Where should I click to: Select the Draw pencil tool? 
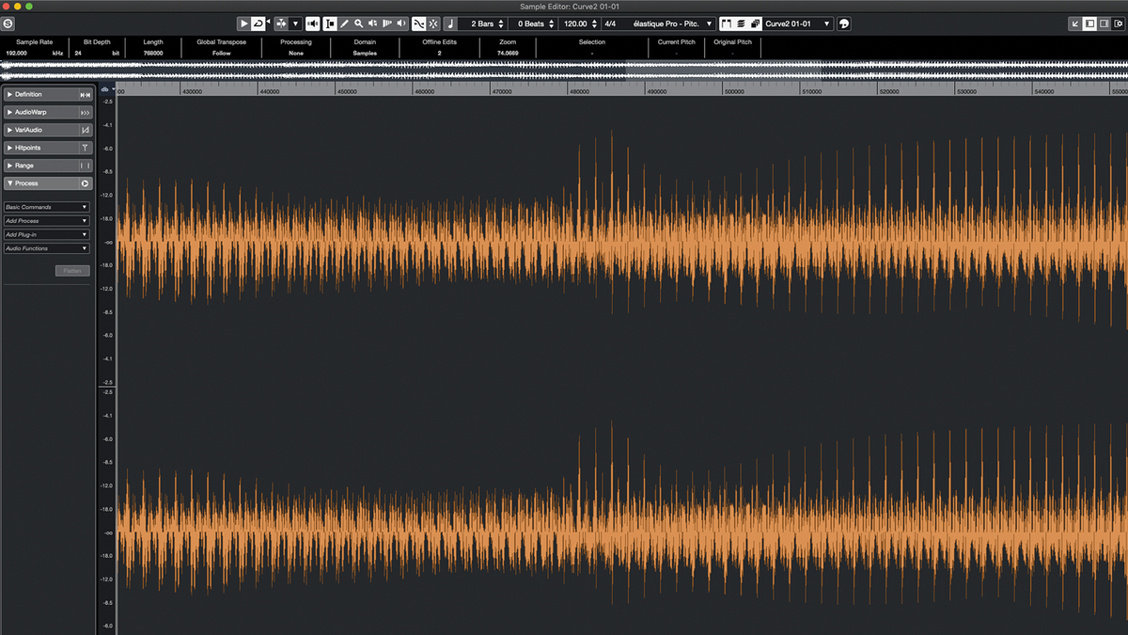click(x=345, y=24)
